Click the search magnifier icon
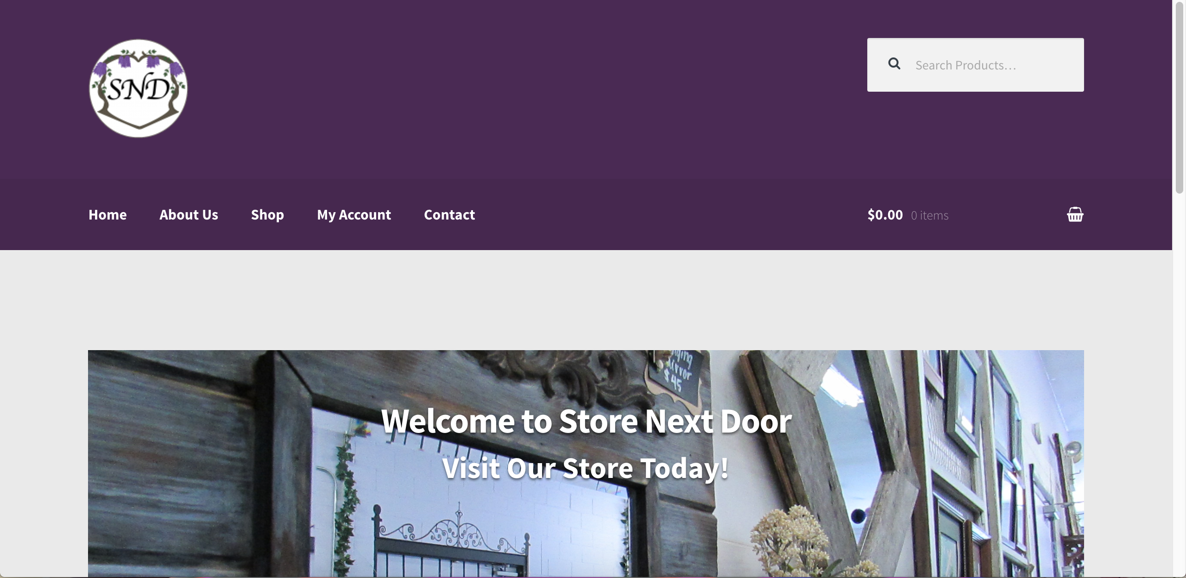The width and height of the screenshot is (1186, 578). pos(894,64)
